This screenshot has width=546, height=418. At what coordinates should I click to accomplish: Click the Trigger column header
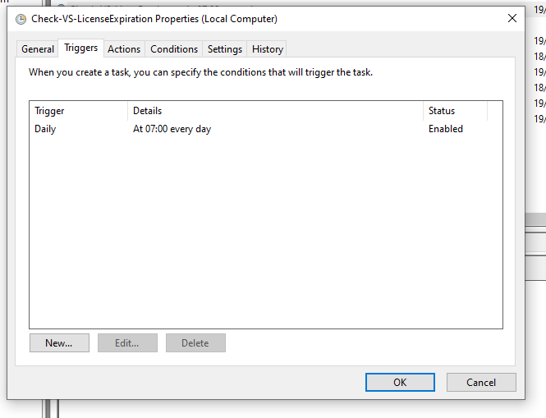78,111
